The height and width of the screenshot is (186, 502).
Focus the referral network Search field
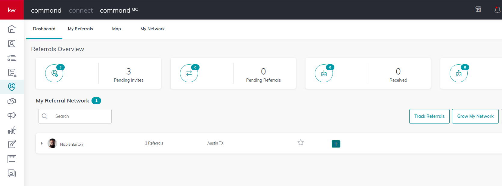(75, 116)
